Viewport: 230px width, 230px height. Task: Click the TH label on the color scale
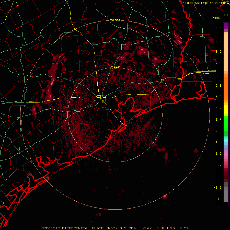tap(220, 199)
